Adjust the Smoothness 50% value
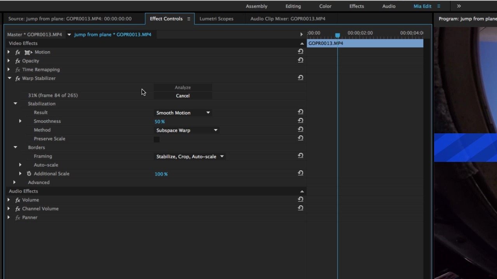497x279 pixels. click(x=160, y=121)
